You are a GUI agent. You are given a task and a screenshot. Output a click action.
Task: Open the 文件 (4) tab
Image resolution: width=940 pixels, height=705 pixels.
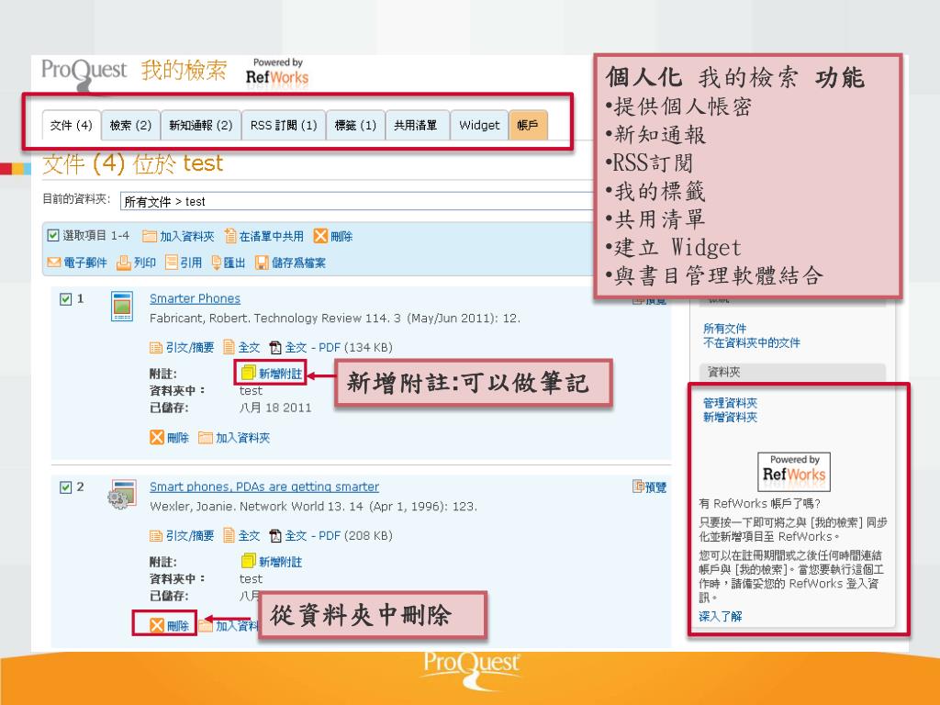coord(72,125)
